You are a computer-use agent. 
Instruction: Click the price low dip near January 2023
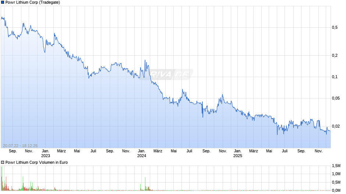[45, 52]
